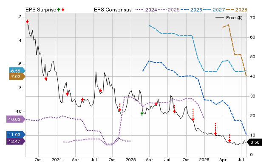Select the 2025 consensus legend entry

[x=169, y=10]
